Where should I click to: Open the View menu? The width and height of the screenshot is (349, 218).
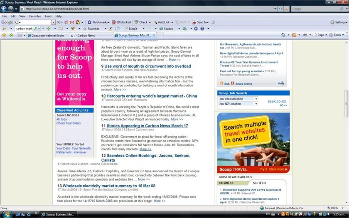coord(22,16)
